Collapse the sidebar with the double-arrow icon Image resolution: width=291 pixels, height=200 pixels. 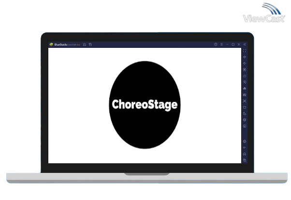(x=245, y=44)
